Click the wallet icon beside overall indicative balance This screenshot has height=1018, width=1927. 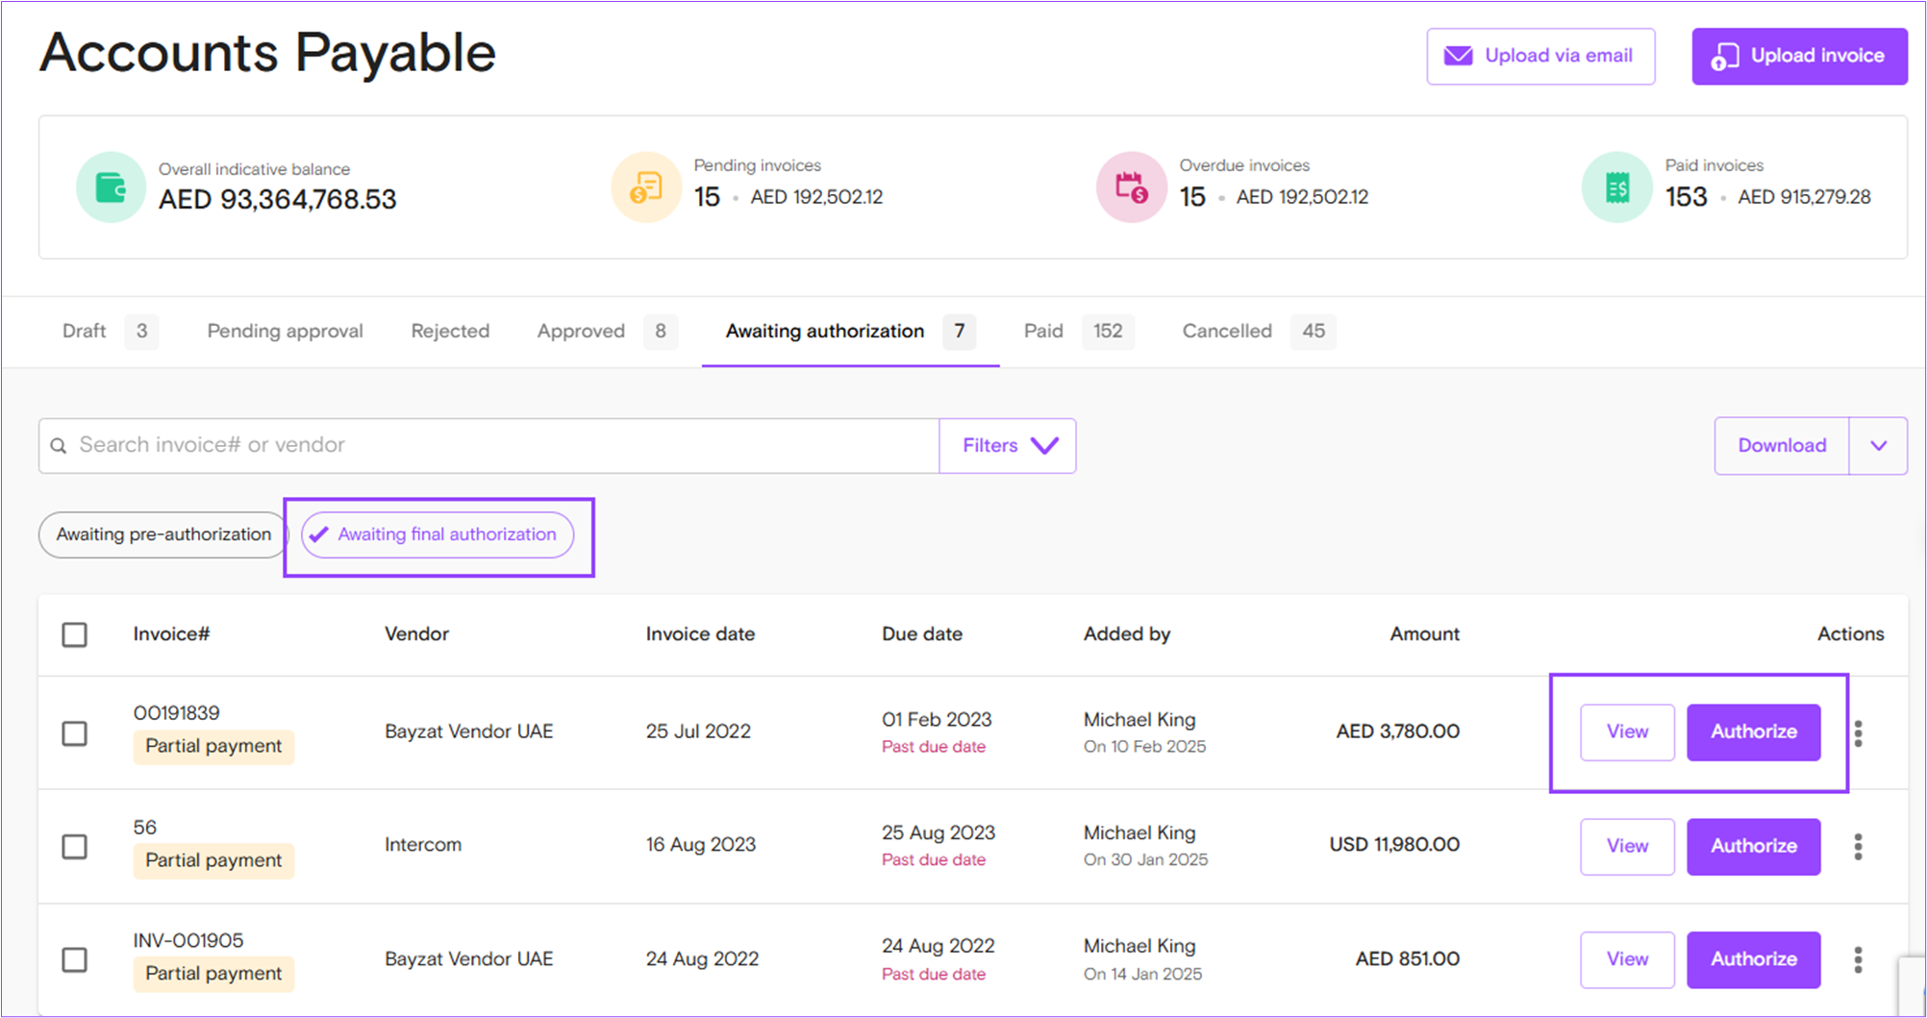(111, 187)
